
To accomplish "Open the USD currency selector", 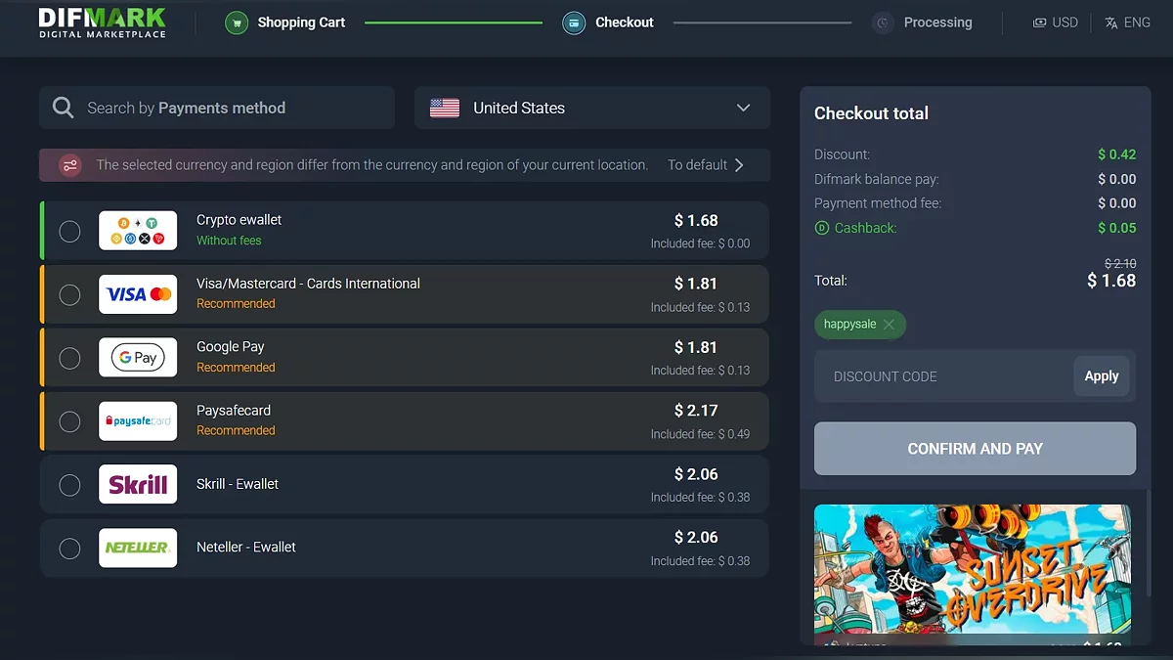I will (1056, 22).
